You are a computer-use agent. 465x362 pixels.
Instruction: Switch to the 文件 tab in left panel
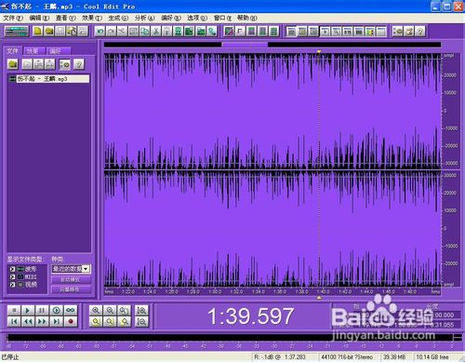coord(13,51)
